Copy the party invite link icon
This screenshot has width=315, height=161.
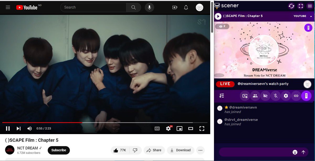296,96
